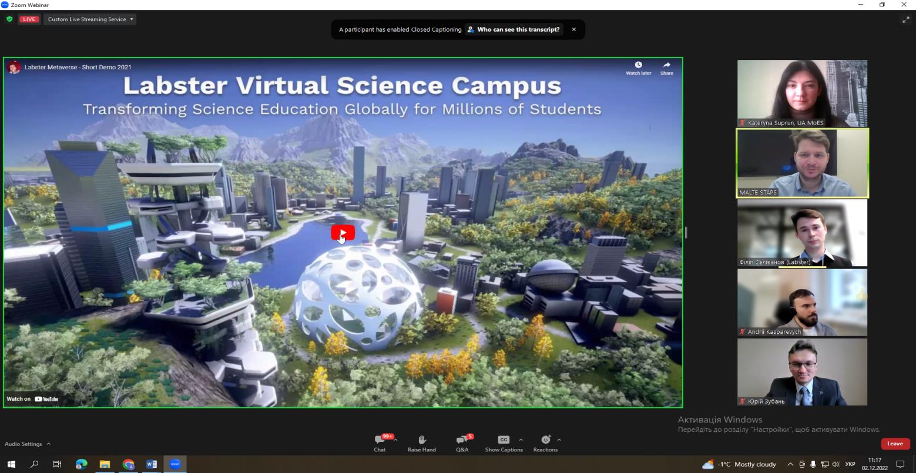The image size is (916, 473).
Task: Dismiss the Closed Captioning notification
Action: click(x=574, y=29)
